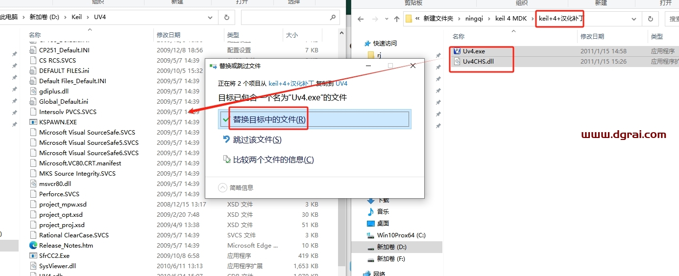Click the back arrow in right window
The image size is (679, 276).
click(361, 19)
